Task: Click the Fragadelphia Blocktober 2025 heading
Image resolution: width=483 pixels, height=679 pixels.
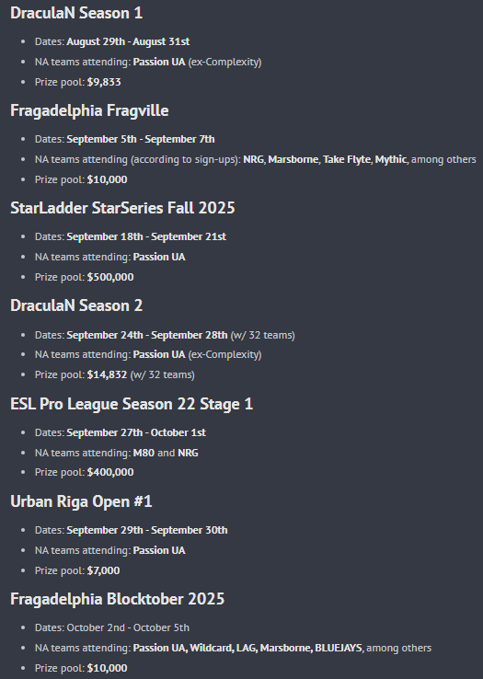Action: point(118,599)
